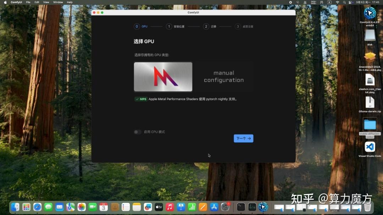Click the green MPS support checkmark badge
The height and width of the screenshot is (215, 383).
click(140, 99)
